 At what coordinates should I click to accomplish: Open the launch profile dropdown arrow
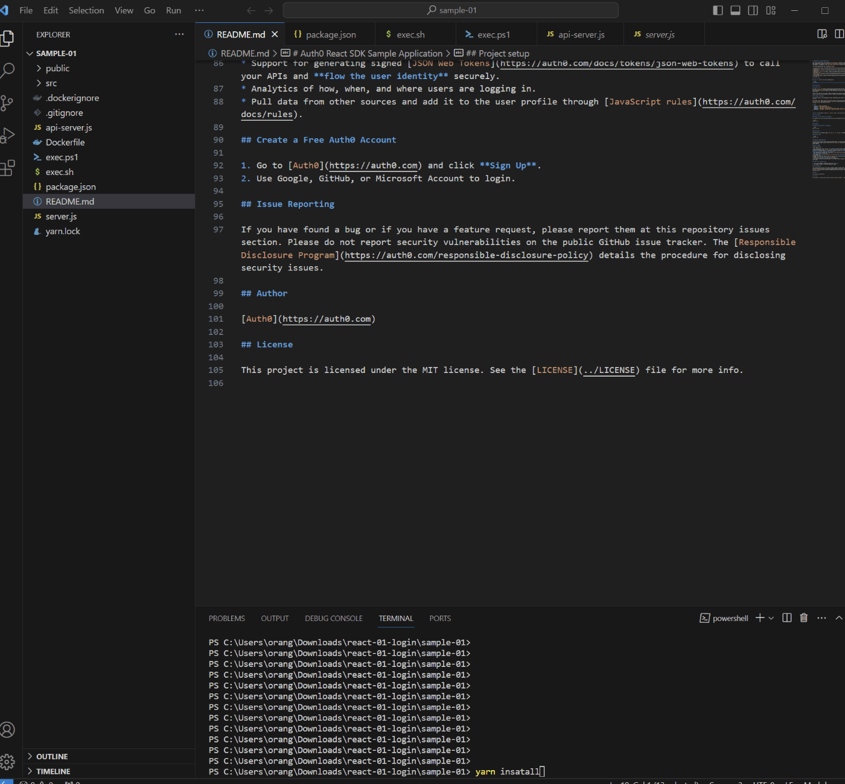[x=771, y=617]
